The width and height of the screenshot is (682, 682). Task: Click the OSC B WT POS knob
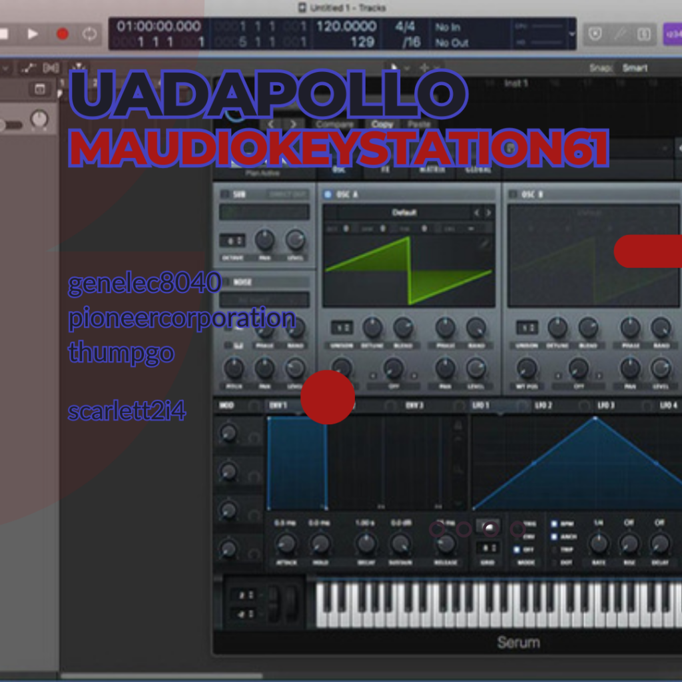(x=527, y=368)
